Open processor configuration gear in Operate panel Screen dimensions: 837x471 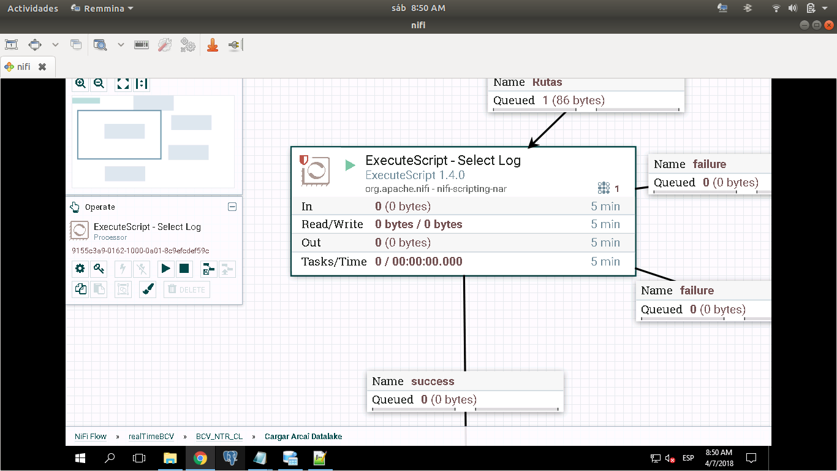coord(80,269)
